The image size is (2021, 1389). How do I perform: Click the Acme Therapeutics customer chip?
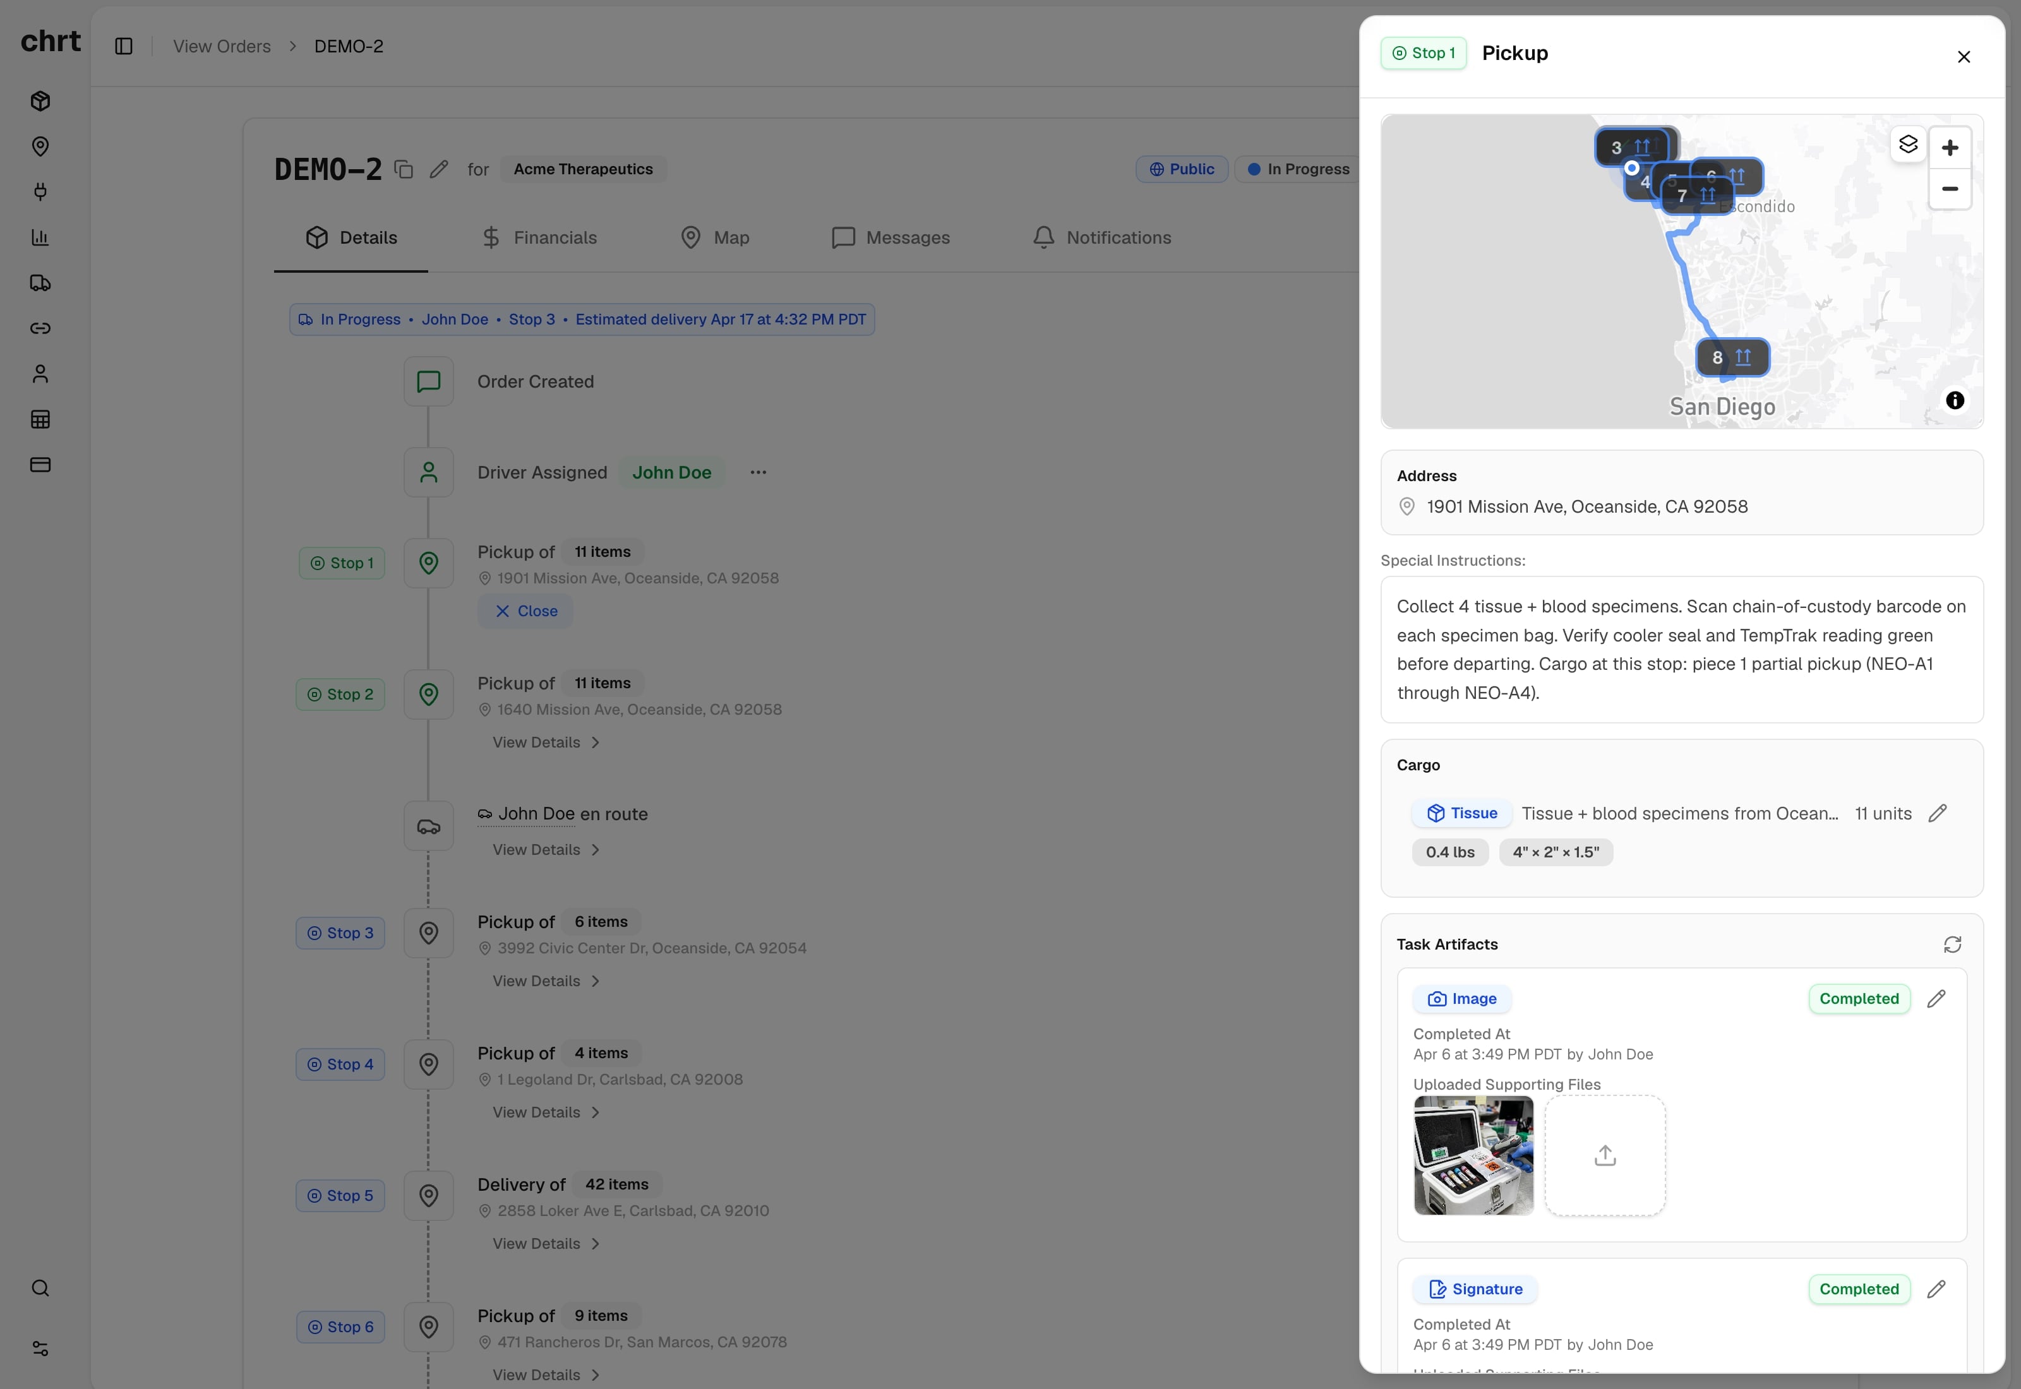[583, 169]
